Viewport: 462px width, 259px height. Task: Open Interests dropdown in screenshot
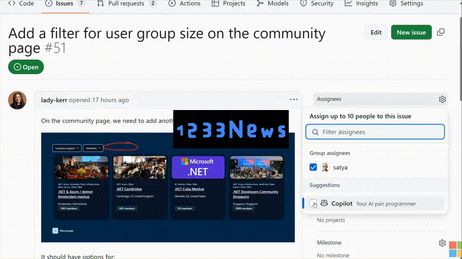(93, 148)
